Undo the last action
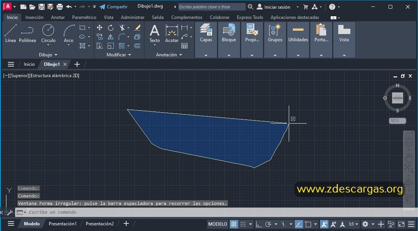 69,7
